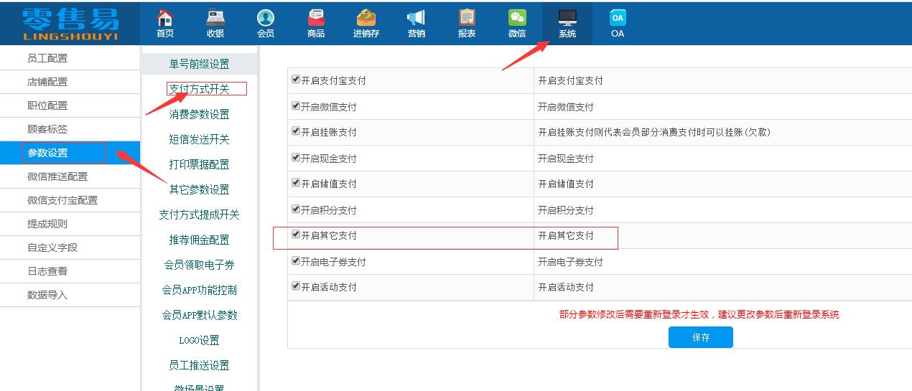Select 店铺配置 in left sidebar
Image resolution: width=912 pixels, height=391 pixels.
point(70,82)
